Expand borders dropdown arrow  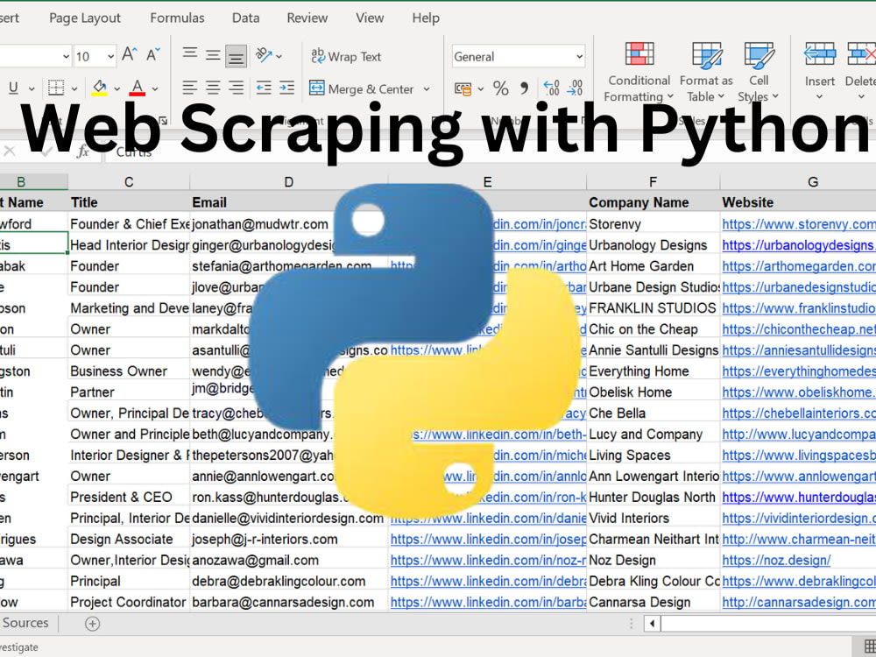click(x=74, y=88)
